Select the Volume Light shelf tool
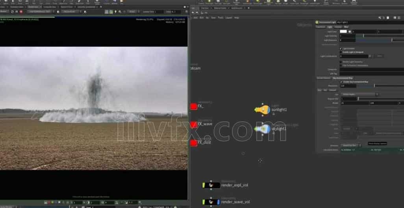The width and height of the screenshot is (404, 208). [x=248, y=3]
